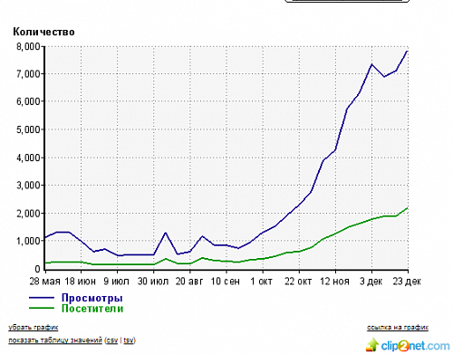Click the '30 июл' date label
This screenshot has width=453, height=354.
(153, 282)
